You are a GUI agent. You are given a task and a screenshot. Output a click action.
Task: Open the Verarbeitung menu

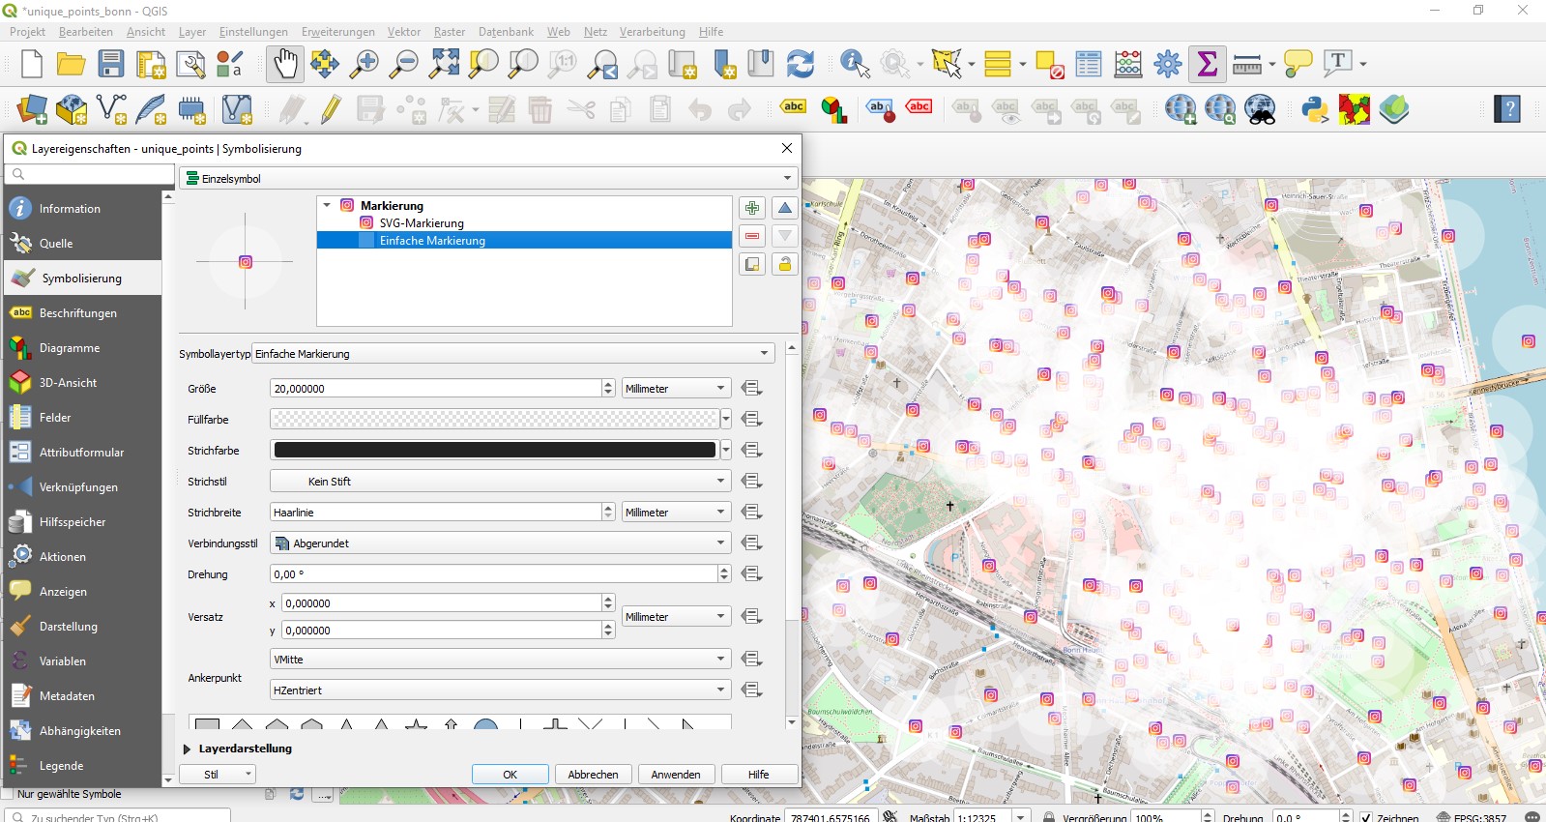[x=652, y=32]
